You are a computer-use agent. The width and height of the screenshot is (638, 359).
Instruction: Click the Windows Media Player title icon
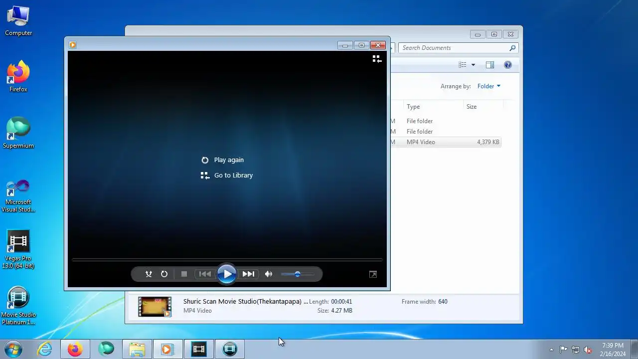(x=73, y=45)
